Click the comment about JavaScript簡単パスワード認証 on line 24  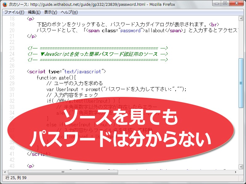tap(97, 54)
